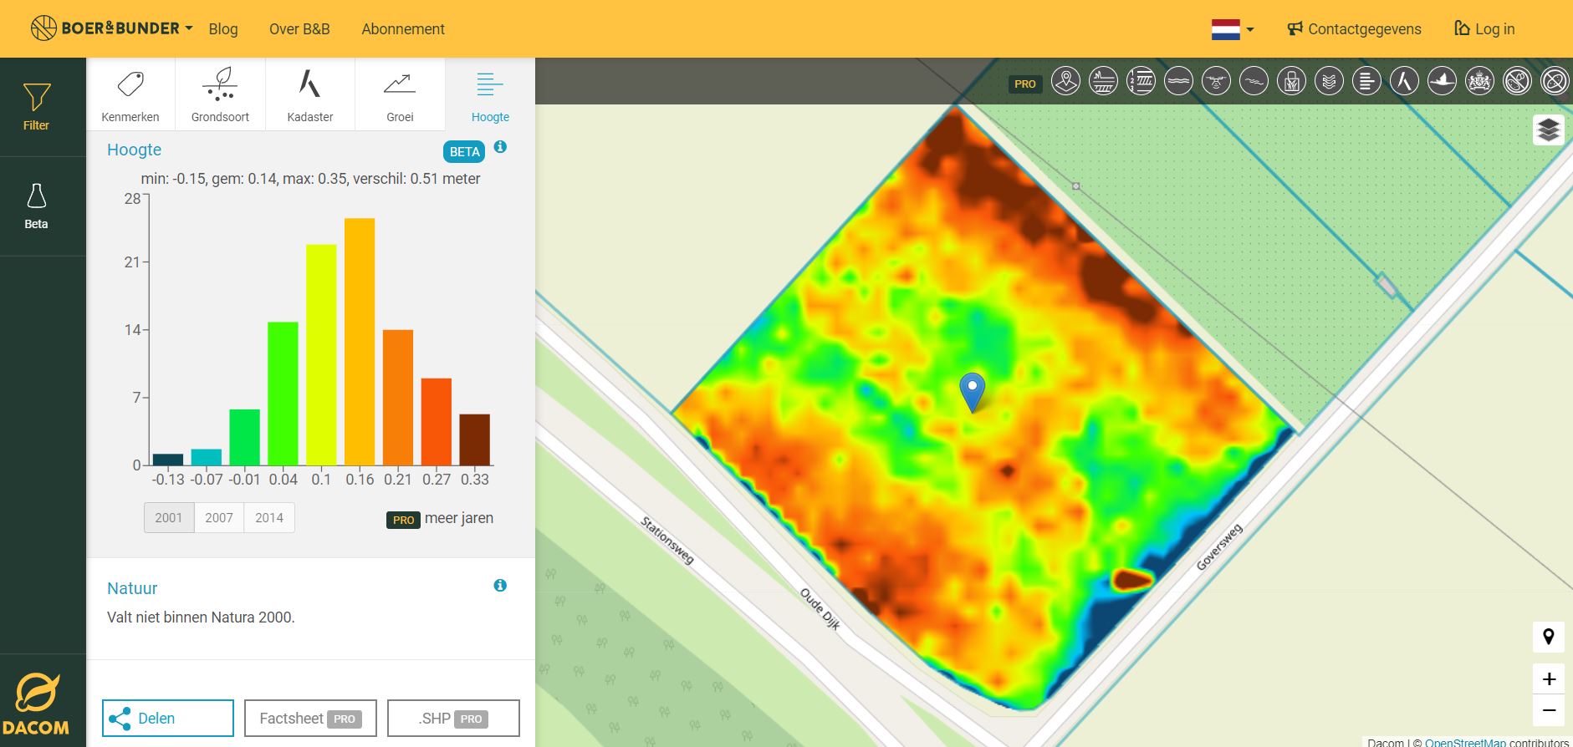The height and width of the screenshot is (747, 1573).
Task: Click the location pin map toolbar icon
Action: [x=1065, y=81]
